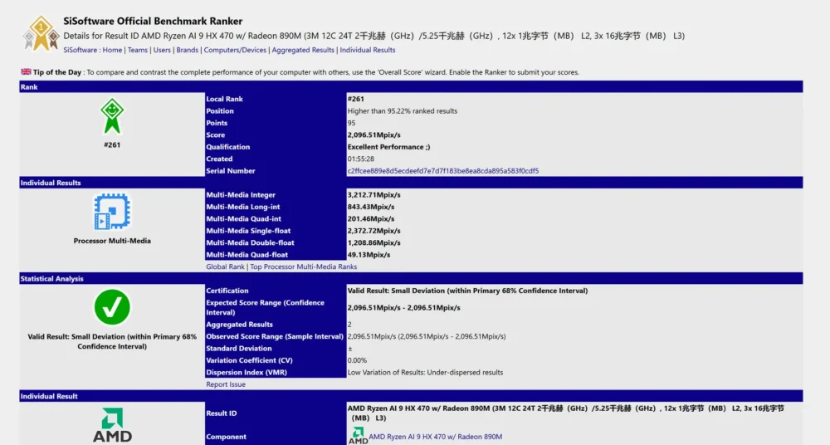Click the #261 caption under ribbon
Image resolution: width=830 pixels, height=445 pixels.
pos(112,144)
